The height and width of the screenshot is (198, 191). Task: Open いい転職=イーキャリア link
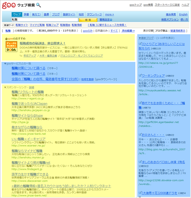click(28, 139)
